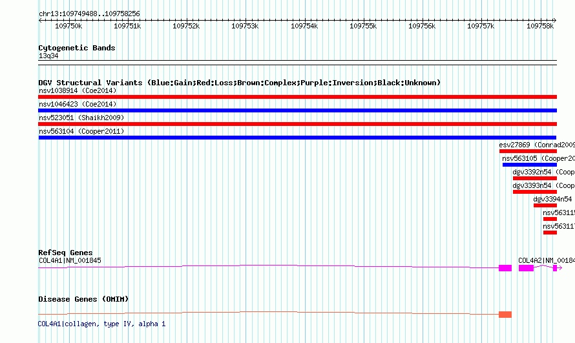
Task: Click the RefSeq Genes track title
Action: [65, 253]
